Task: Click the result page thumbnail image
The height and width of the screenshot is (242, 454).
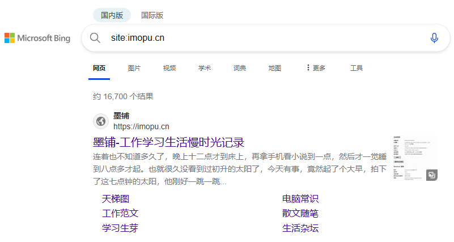Action: [415, 158]
